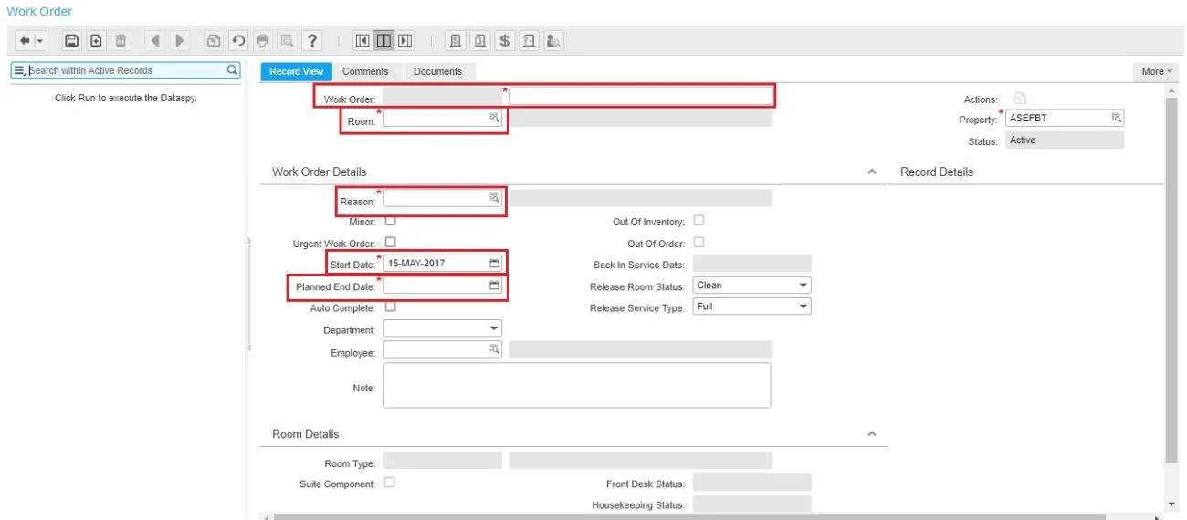Click the first building icon in toolbar
The height and width of the screenshot is (520, 1187).
point(455,41)
